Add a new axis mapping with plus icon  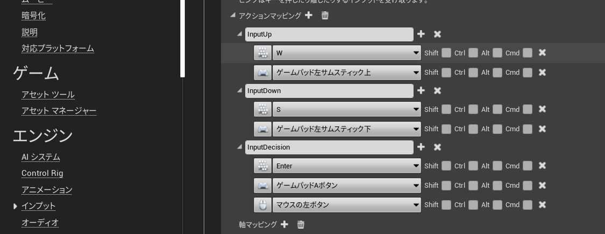pyautogui.click(x=284, y=224)
